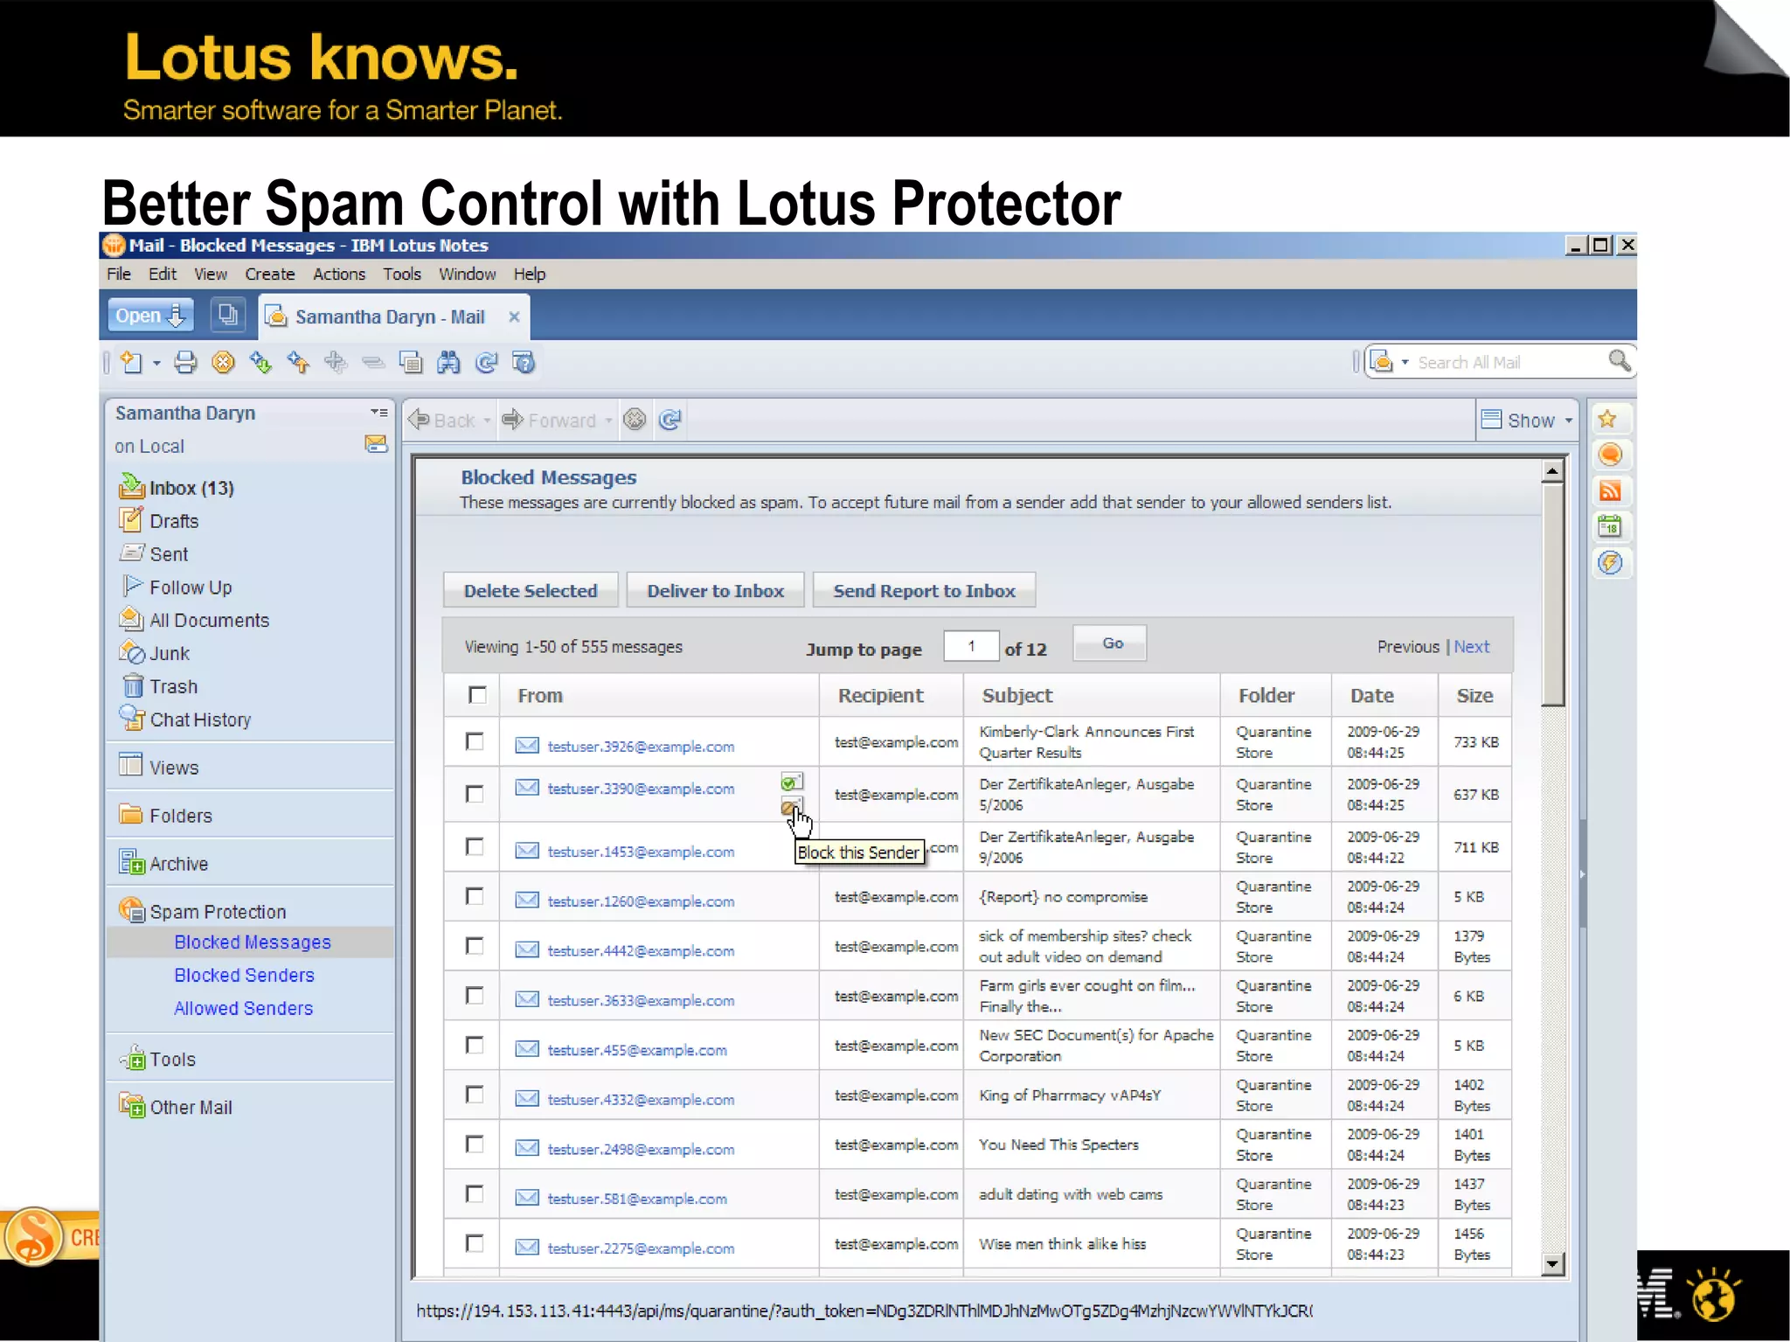Open the star favorites sidebar icon
Viewport: 1790px width, 1342px height.
pyautogui.click(x=1608, y=420)
